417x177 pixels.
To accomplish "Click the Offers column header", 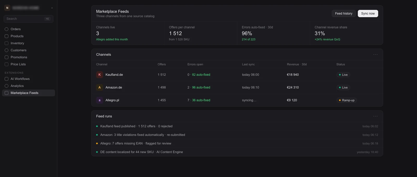I will tap(162, 64).
